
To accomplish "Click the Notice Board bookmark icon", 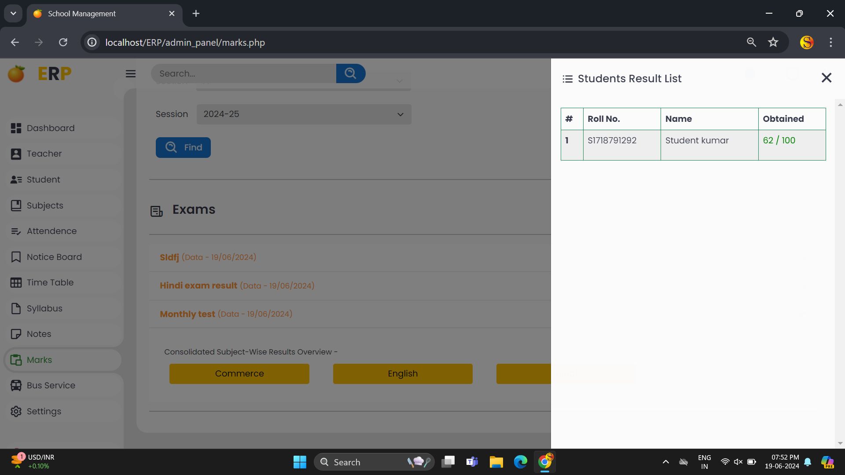I will point(16,257).
